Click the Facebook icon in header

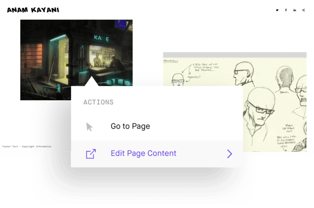[x=286, y=10]
